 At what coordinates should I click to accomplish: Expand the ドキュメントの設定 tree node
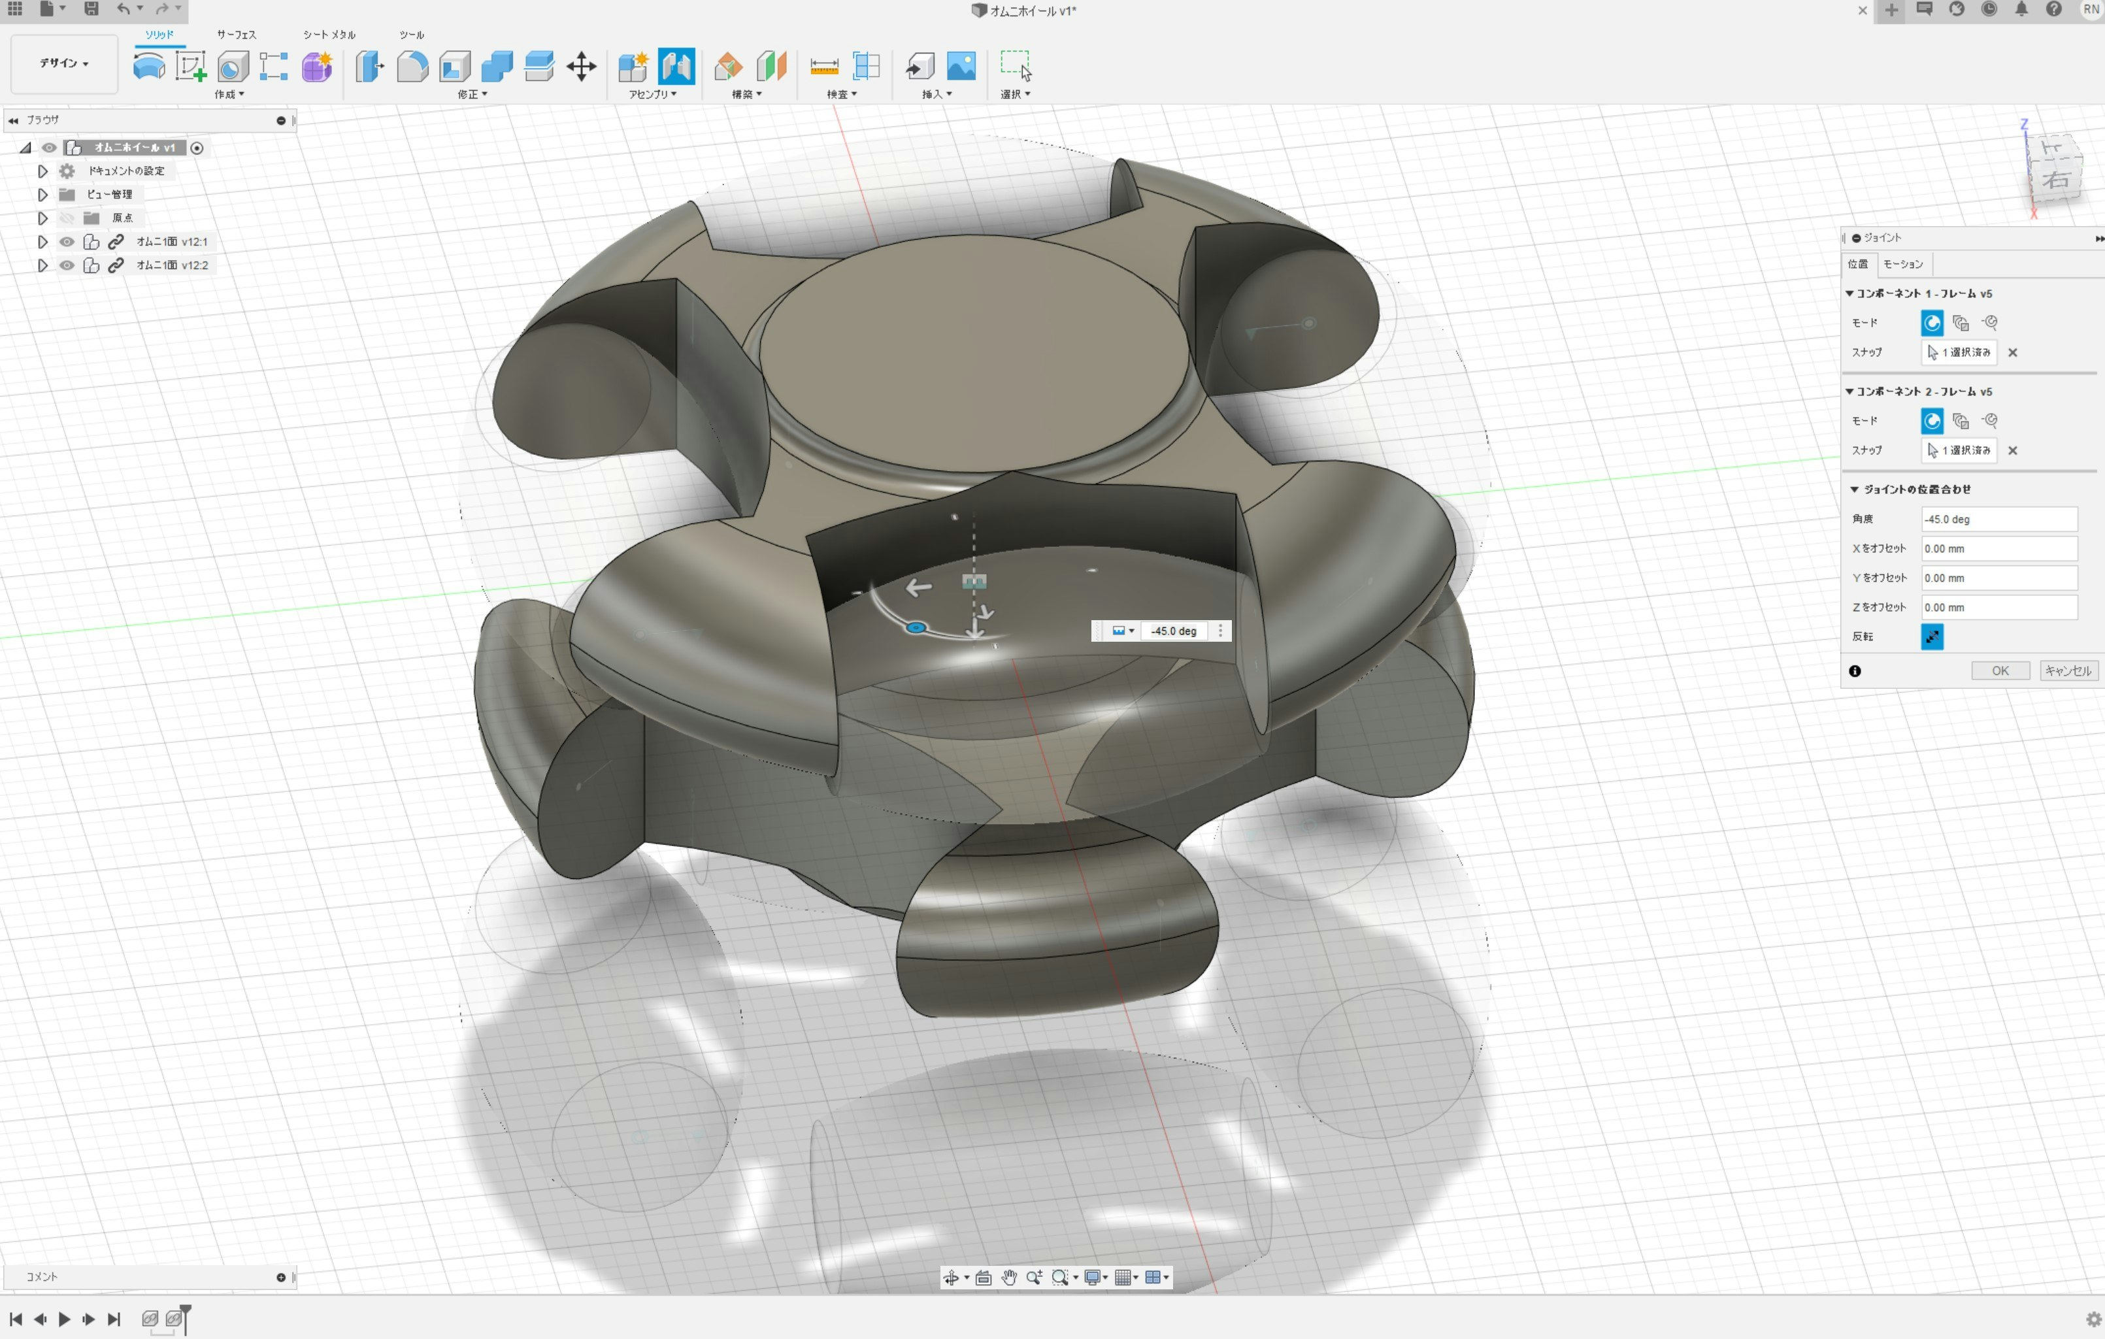[42, 171]
